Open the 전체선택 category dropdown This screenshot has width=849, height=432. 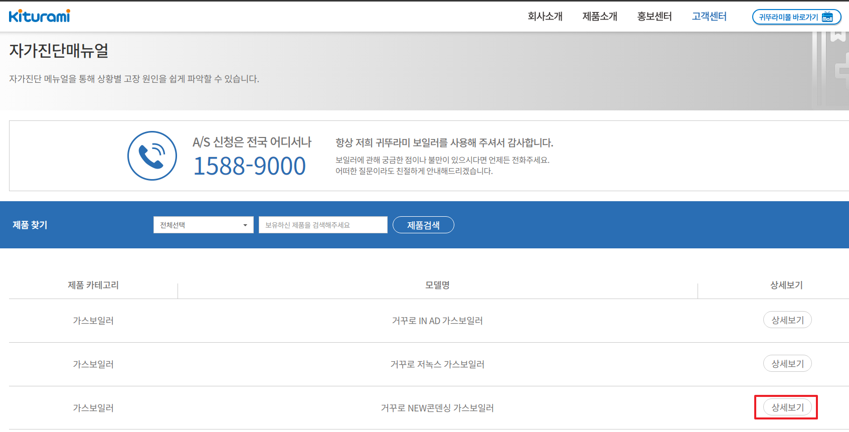[x=204, y=225]
